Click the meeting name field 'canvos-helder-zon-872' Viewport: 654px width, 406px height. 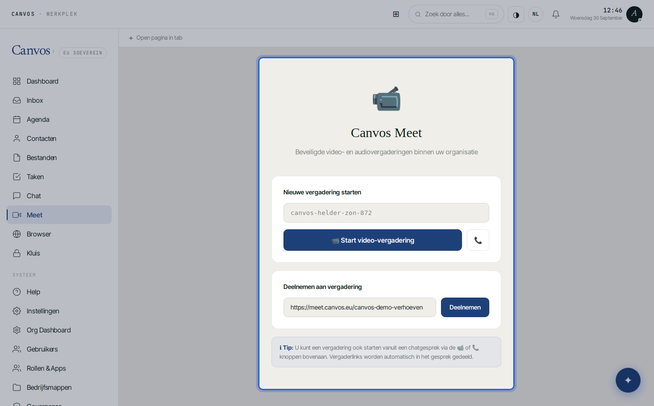(x=386, y=213)
